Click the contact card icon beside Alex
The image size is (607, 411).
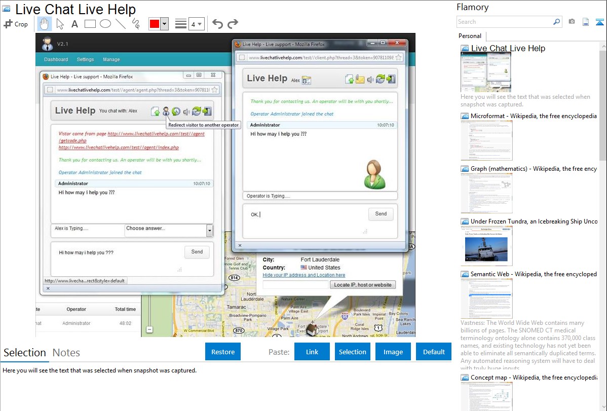tap(306, 80)
